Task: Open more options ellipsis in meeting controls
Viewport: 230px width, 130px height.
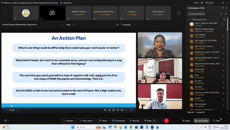Action: click(x=161, y=120)
